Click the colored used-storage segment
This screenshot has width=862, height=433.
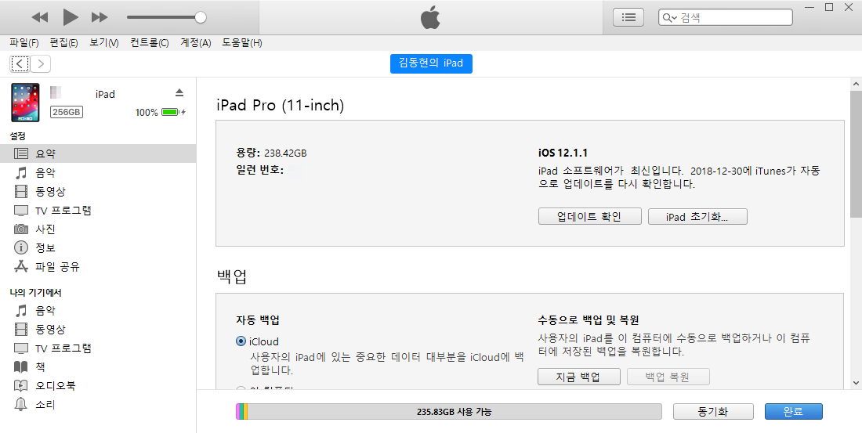pyautogui.click(x=242, y=412)
